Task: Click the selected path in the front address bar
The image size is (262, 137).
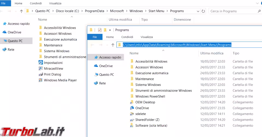Action: click(177, 45)
